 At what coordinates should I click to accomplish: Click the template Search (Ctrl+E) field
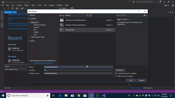coord(129,16)
